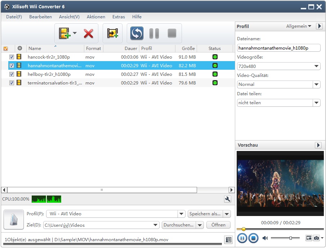Viewport: 326px width, 248px height.
Task: Expand the Vorschau panel arrow button
Action: pyautogui.click(x=318, y=145)
